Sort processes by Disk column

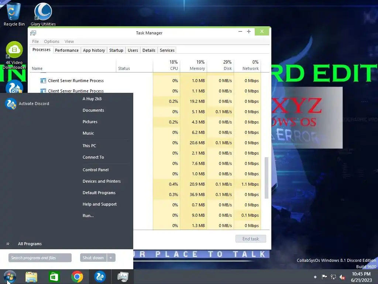pos(221,65)
